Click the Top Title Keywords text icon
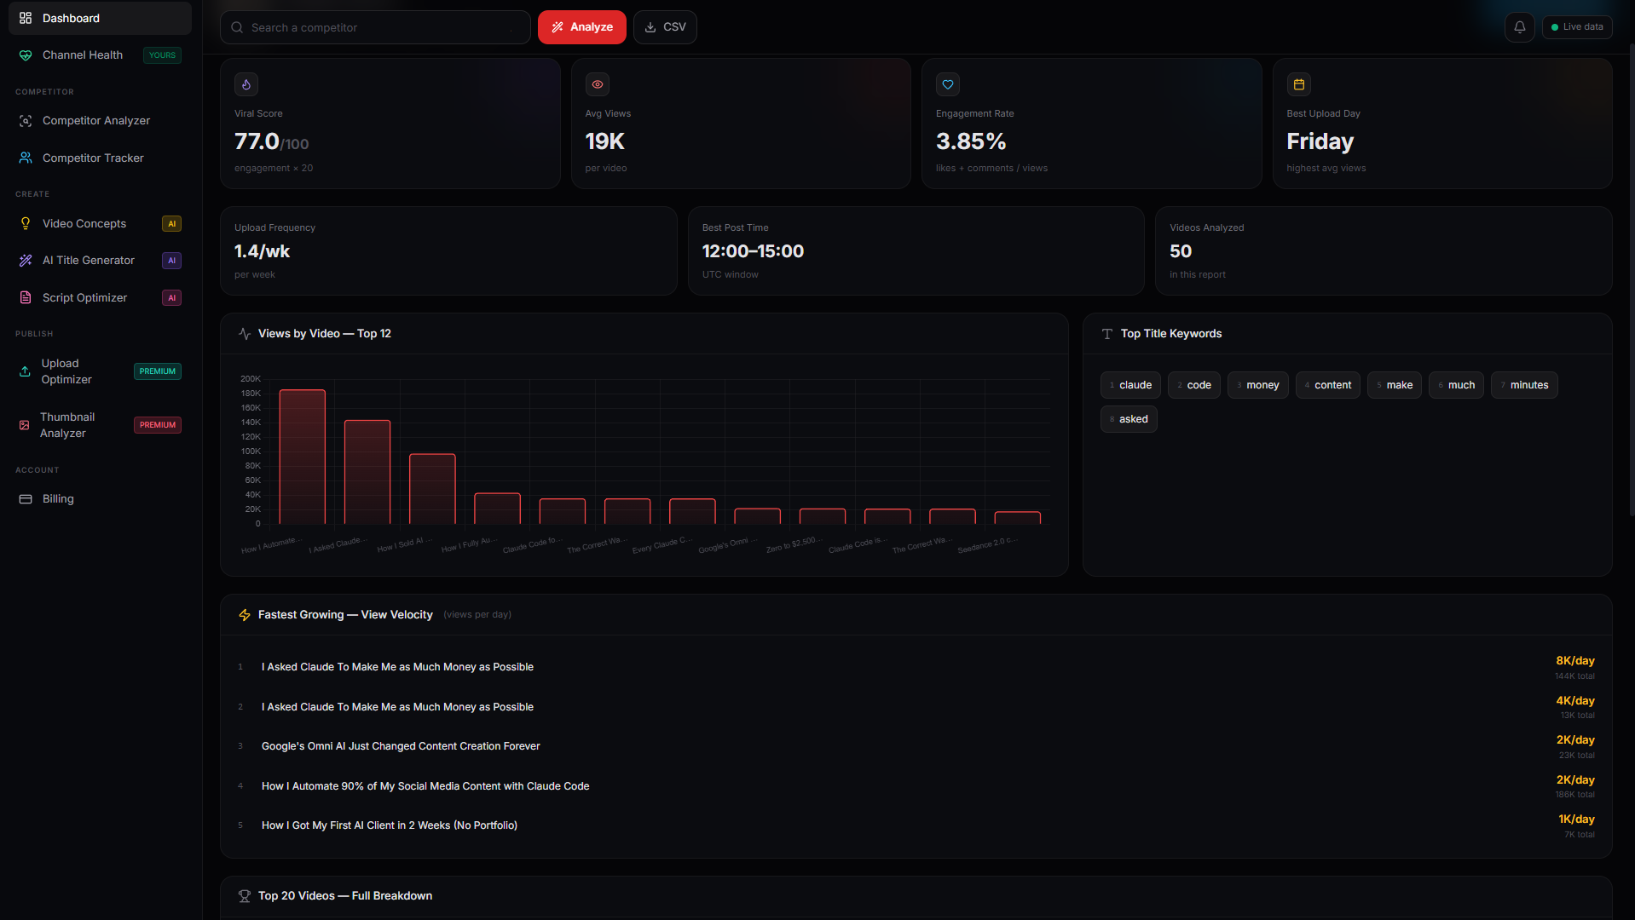1635x920 pixels. click(1107, 334)
